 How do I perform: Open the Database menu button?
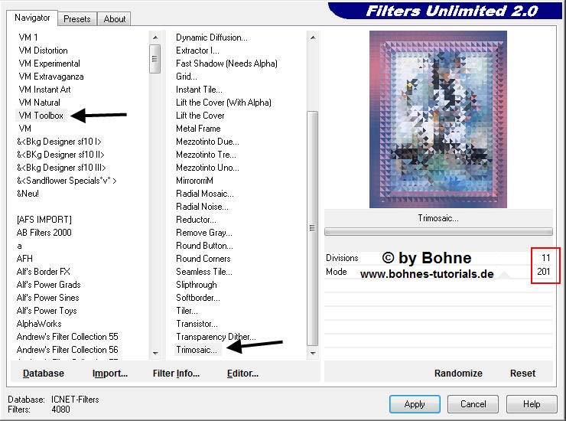(44, 374)
